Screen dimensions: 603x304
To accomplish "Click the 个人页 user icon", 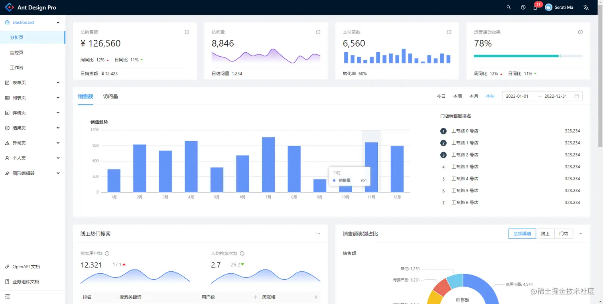I will pyautogui.click(x=7, y=158).
